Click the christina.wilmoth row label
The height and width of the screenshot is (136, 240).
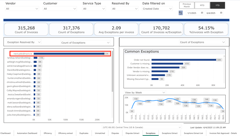click(x=20, y=82)
